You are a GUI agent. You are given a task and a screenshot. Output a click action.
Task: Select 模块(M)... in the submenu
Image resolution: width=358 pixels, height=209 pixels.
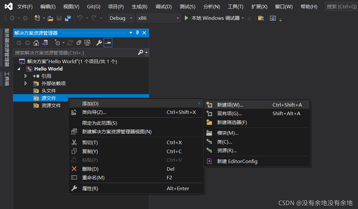click(x=257, y=133)
